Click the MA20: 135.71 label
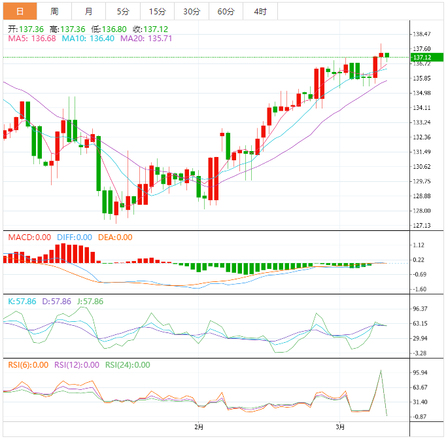 (146, 39)
